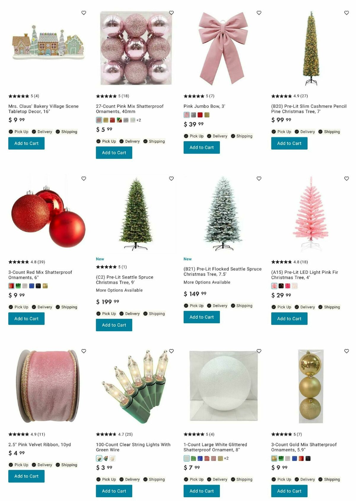The width and height of the screenshot is (356, 501).
Task: Favorite the Slim Cashmere Pencil Pine Tree
Action: tap(347, 13)
